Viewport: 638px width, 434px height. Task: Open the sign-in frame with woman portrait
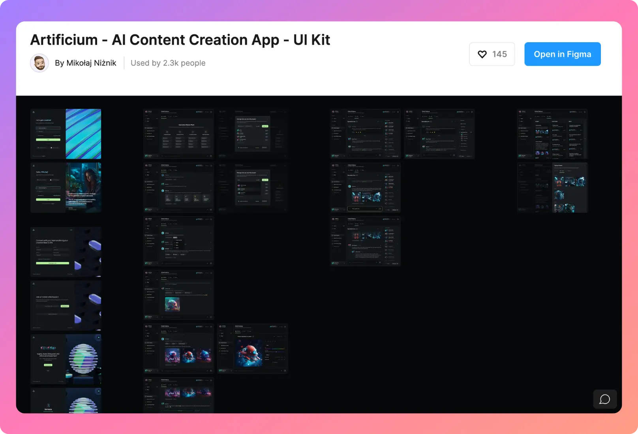(66, 187)
